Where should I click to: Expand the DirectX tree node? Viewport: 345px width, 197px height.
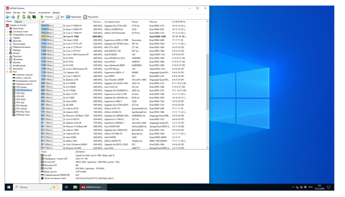[7, 53]
